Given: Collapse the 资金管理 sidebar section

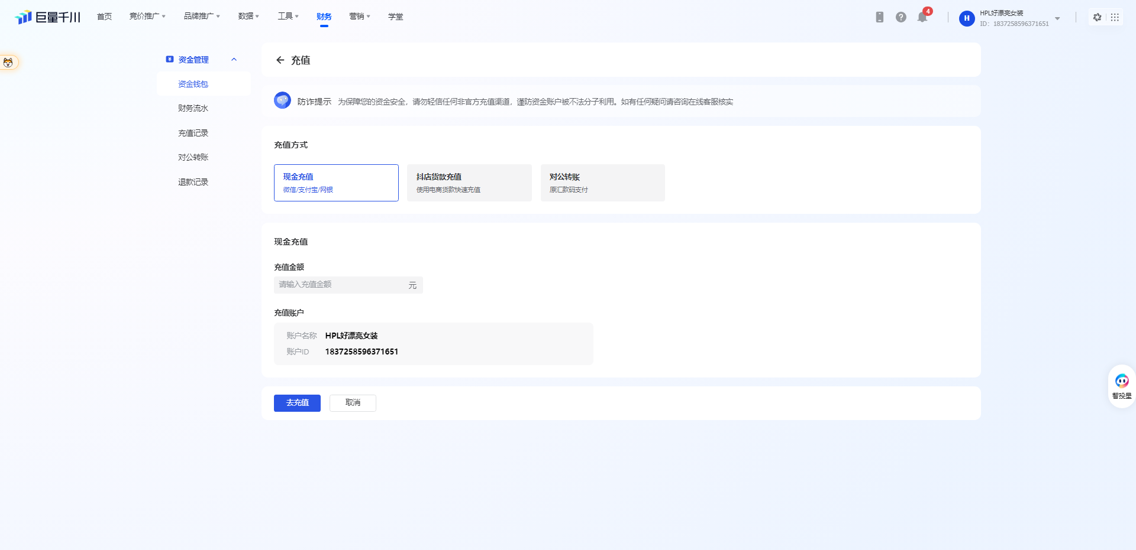Looking at the screenshot, I should (x=234, y=60).
